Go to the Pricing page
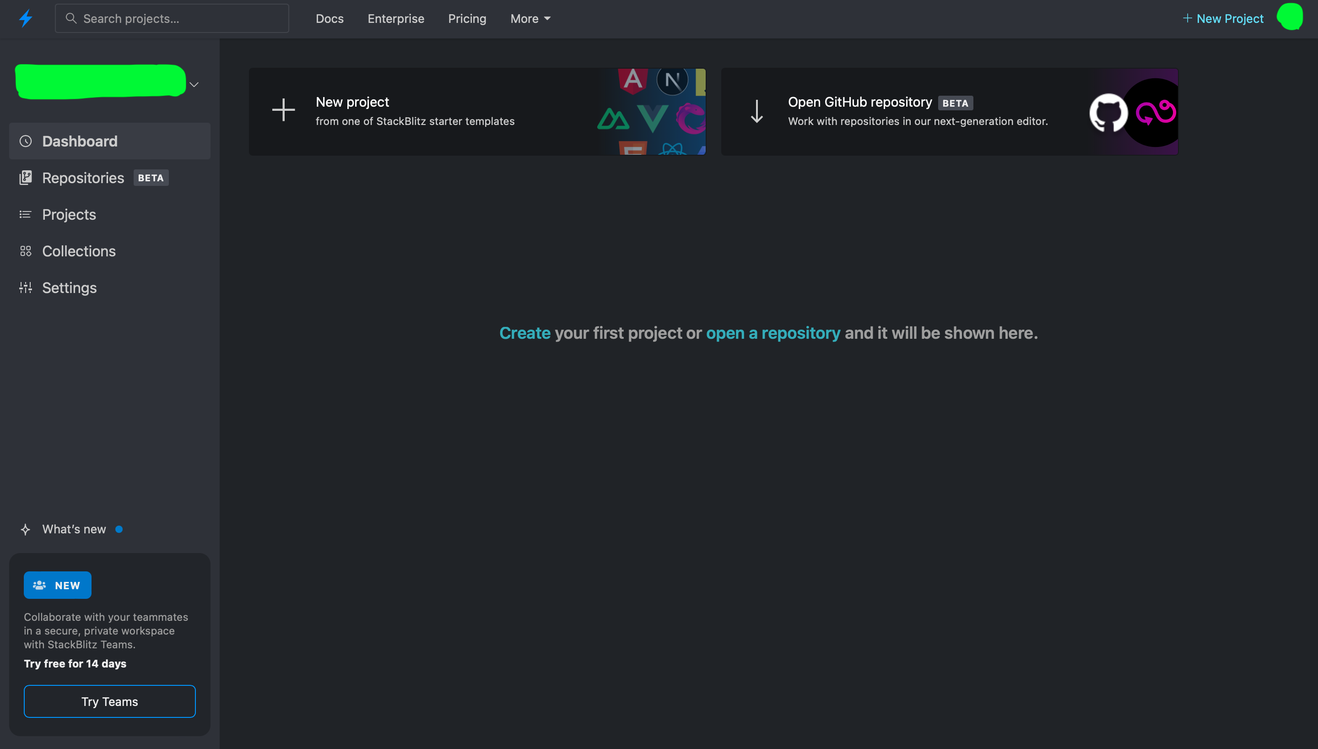1318x749 pixels. [467, 18]
